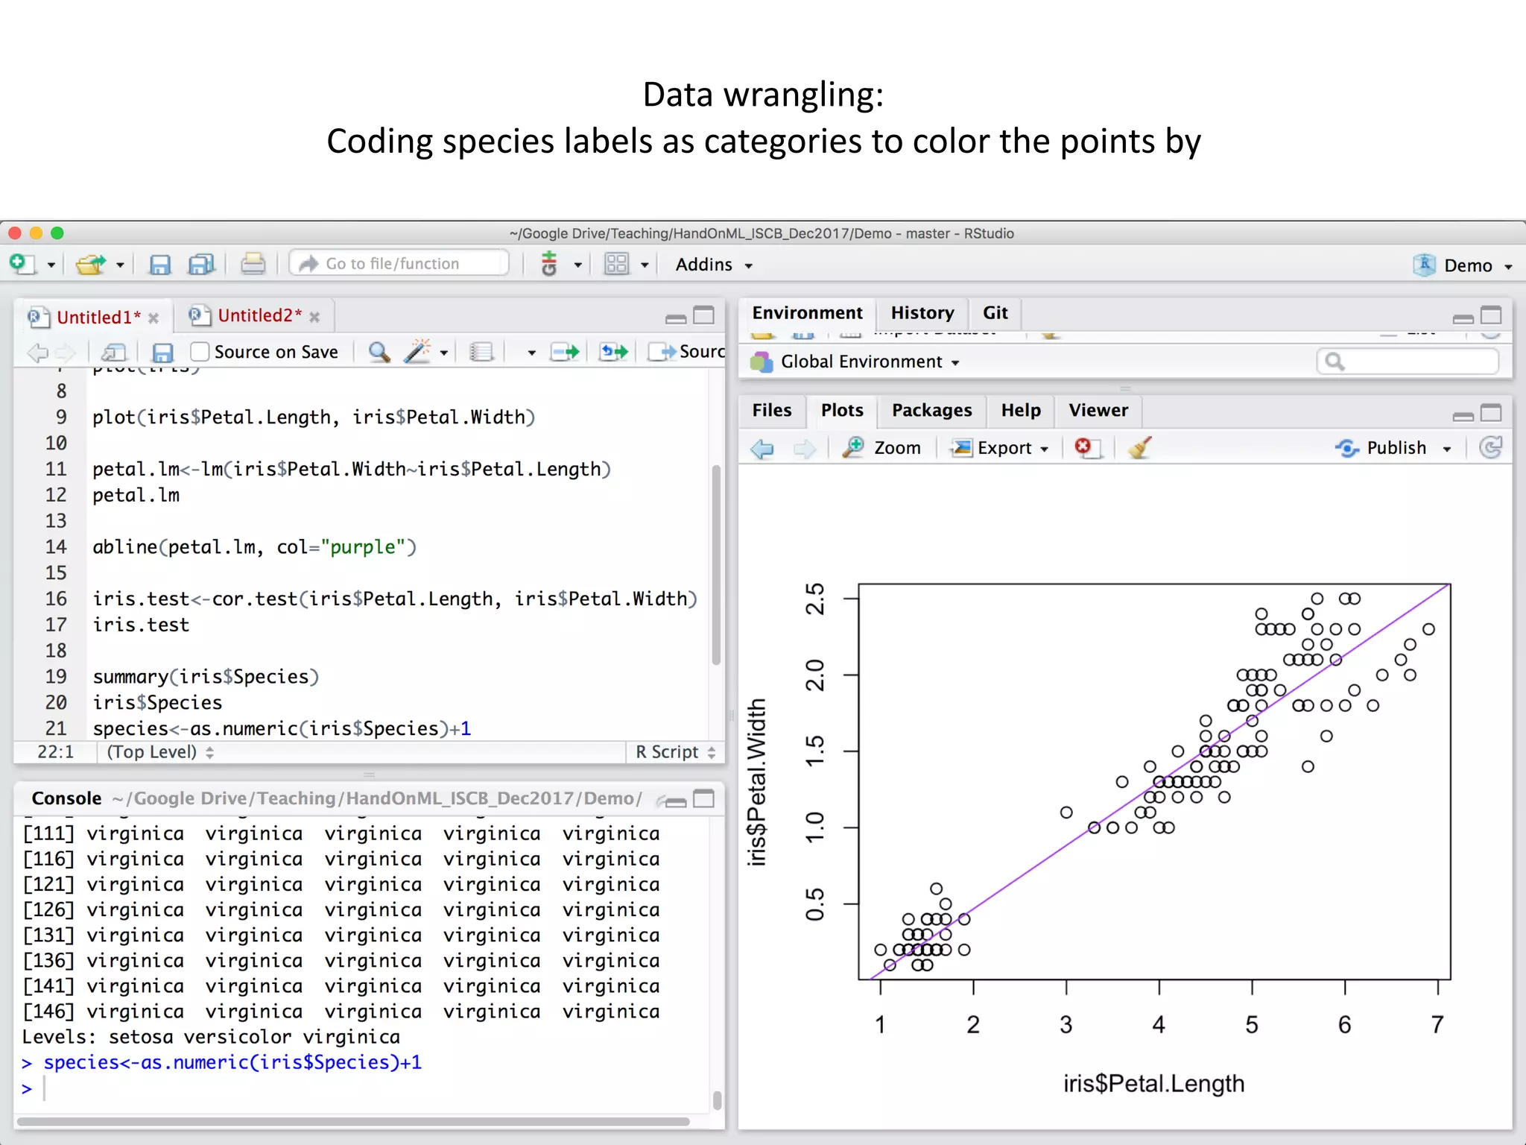The image size is (1526, 1145).
Task: Click the Save current document icon in main toolbar
Action: pos(159,265)
